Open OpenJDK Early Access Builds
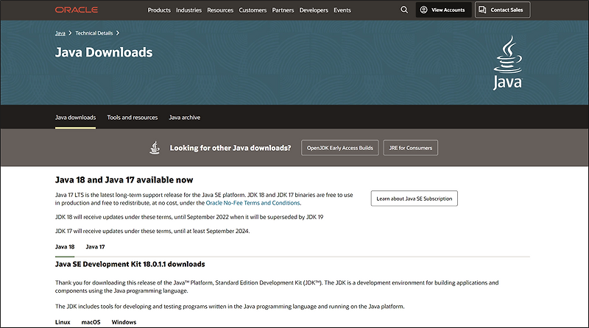Image resolution: width=589 pixels, height=328 pixels. click(x=340, y=148)
